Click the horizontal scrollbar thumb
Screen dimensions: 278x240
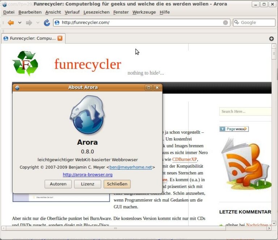(x=115, y=228)
